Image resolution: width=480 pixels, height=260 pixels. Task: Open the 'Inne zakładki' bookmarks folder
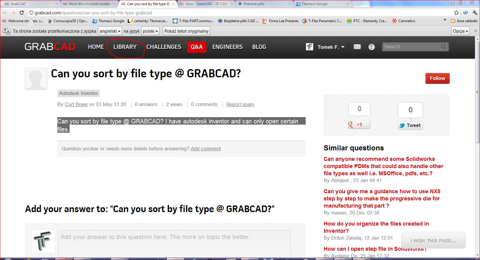464,21
